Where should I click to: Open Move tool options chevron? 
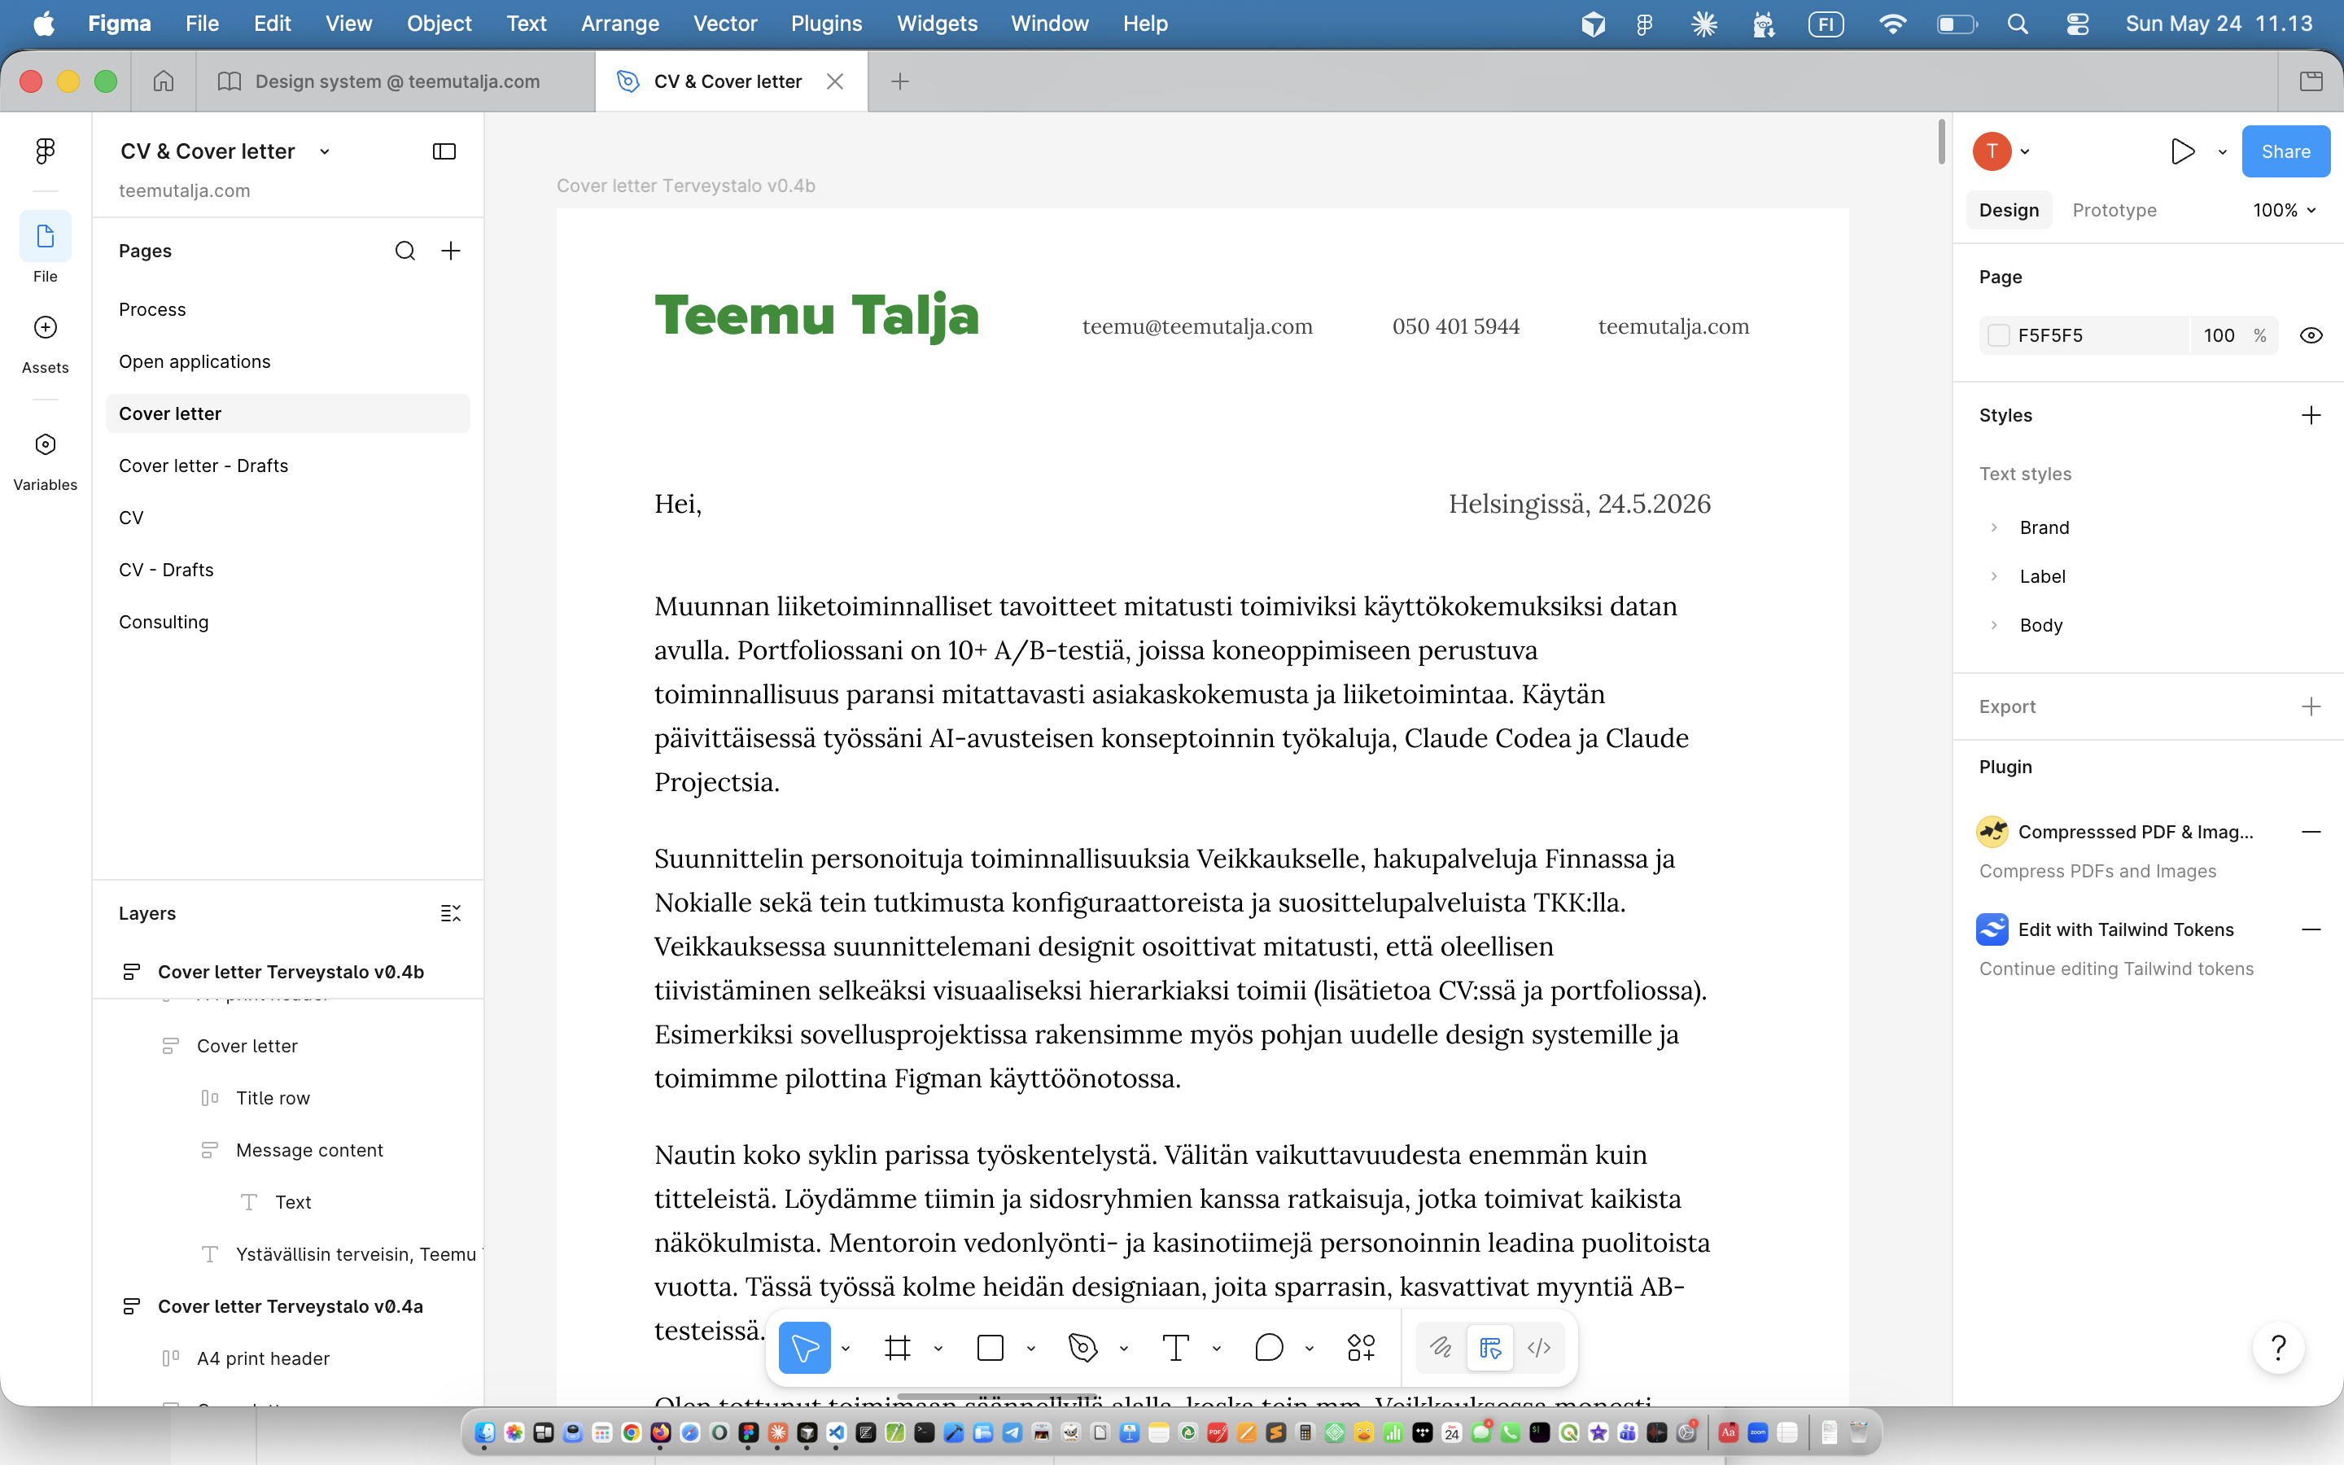tap(846, 1348)
